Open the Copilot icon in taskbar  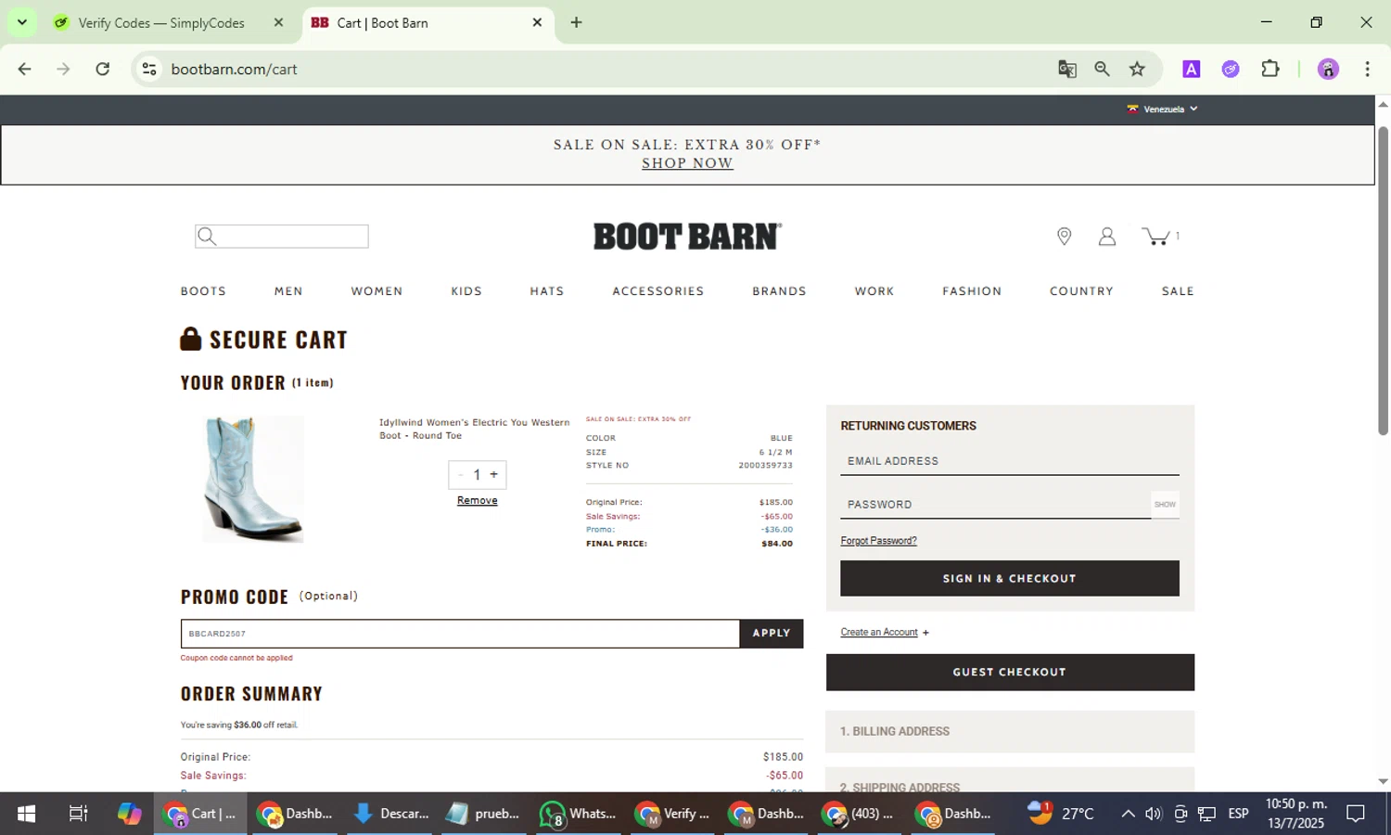130,814
